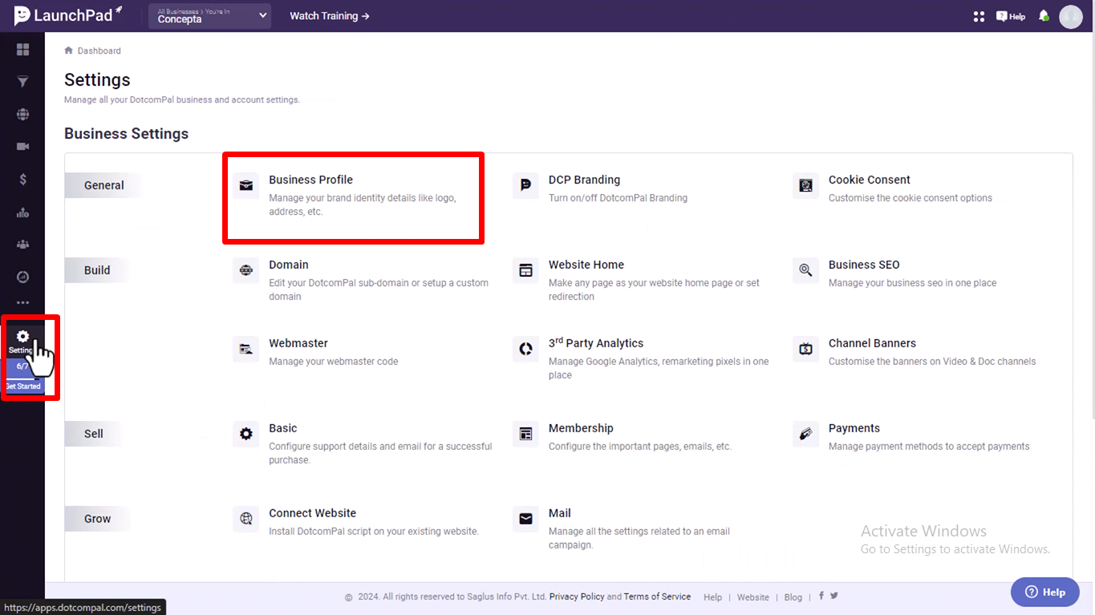Click the Get Started button

[23, 386]
